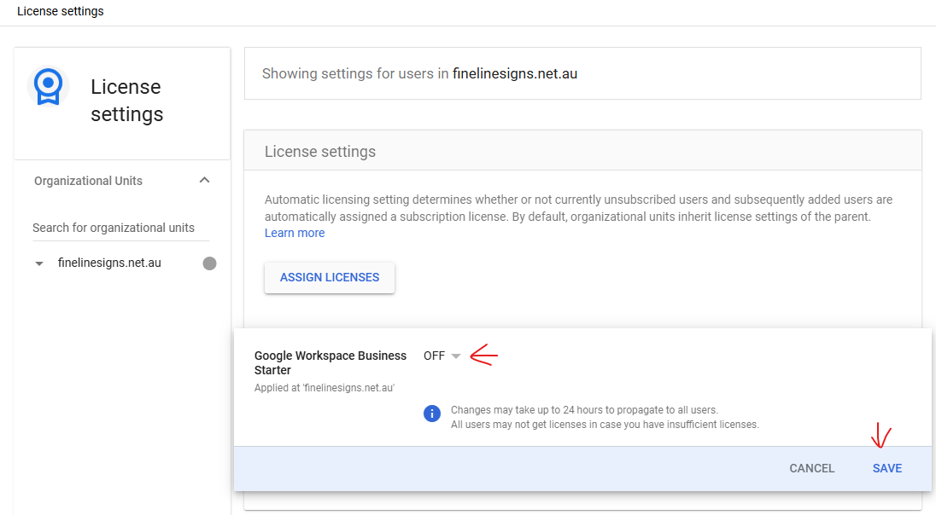This screenshot has width=936, height=515.
Task: Click the License settings page title at top
Action: 61,12
